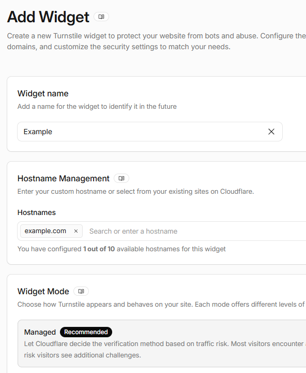Open the documentation icon beside Add Widget

point(101,17)
